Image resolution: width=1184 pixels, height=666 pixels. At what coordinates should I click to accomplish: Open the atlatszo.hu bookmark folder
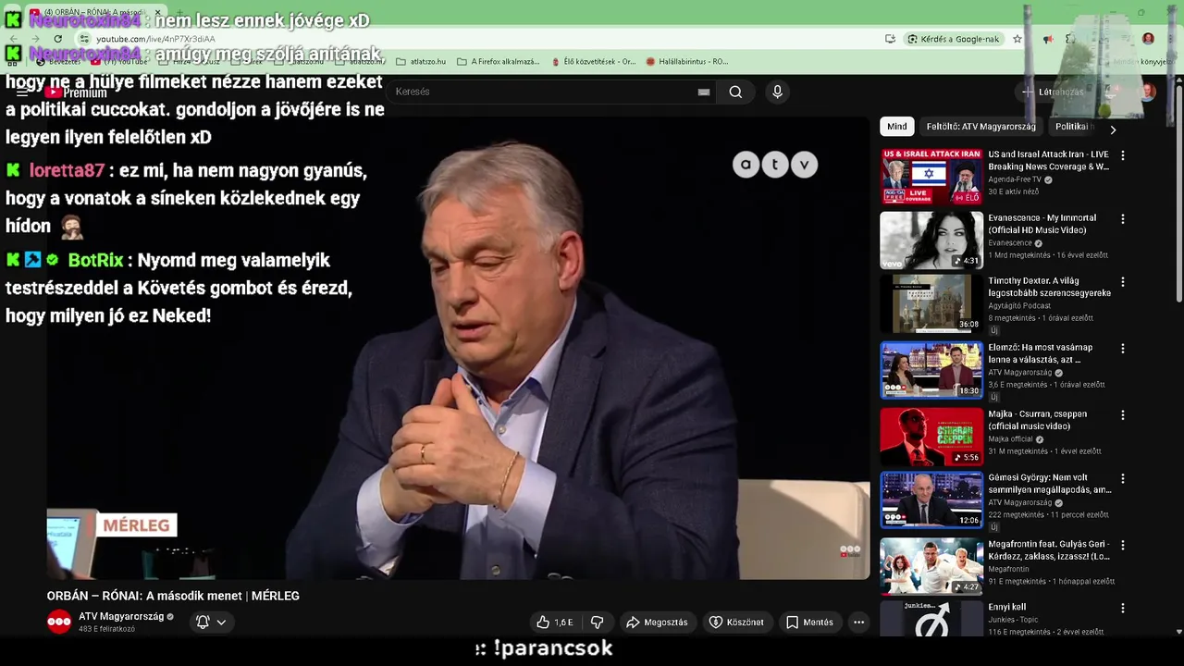[x=421, y=62]
